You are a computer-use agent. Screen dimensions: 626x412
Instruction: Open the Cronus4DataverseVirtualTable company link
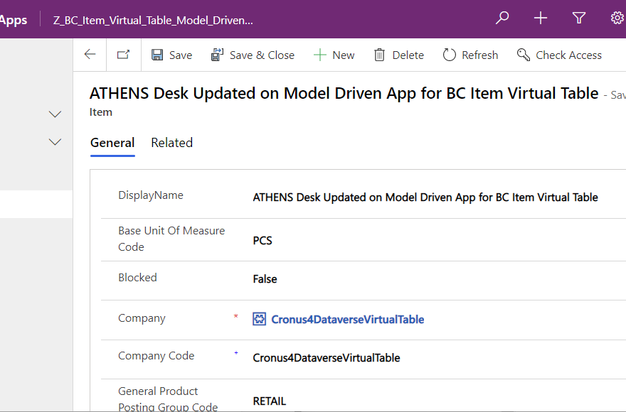(347, 320)
